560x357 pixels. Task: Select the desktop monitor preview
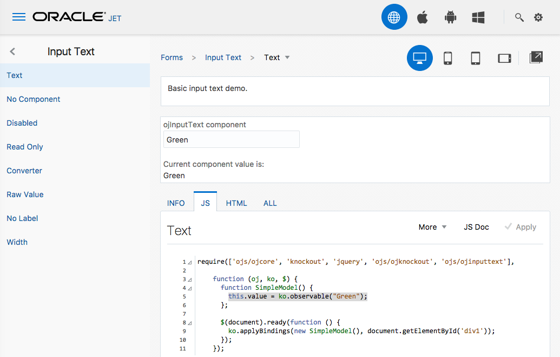pyautogui.click(x=420, y=58)
